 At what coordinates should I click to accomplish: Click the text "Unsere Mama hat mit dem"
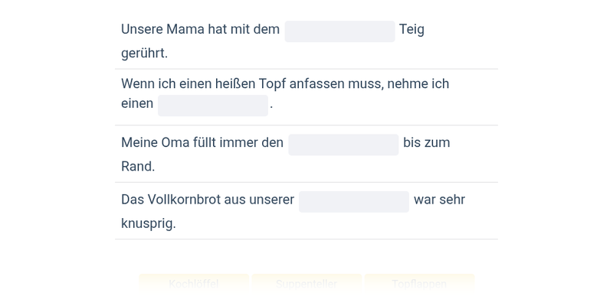pos(200,29)
